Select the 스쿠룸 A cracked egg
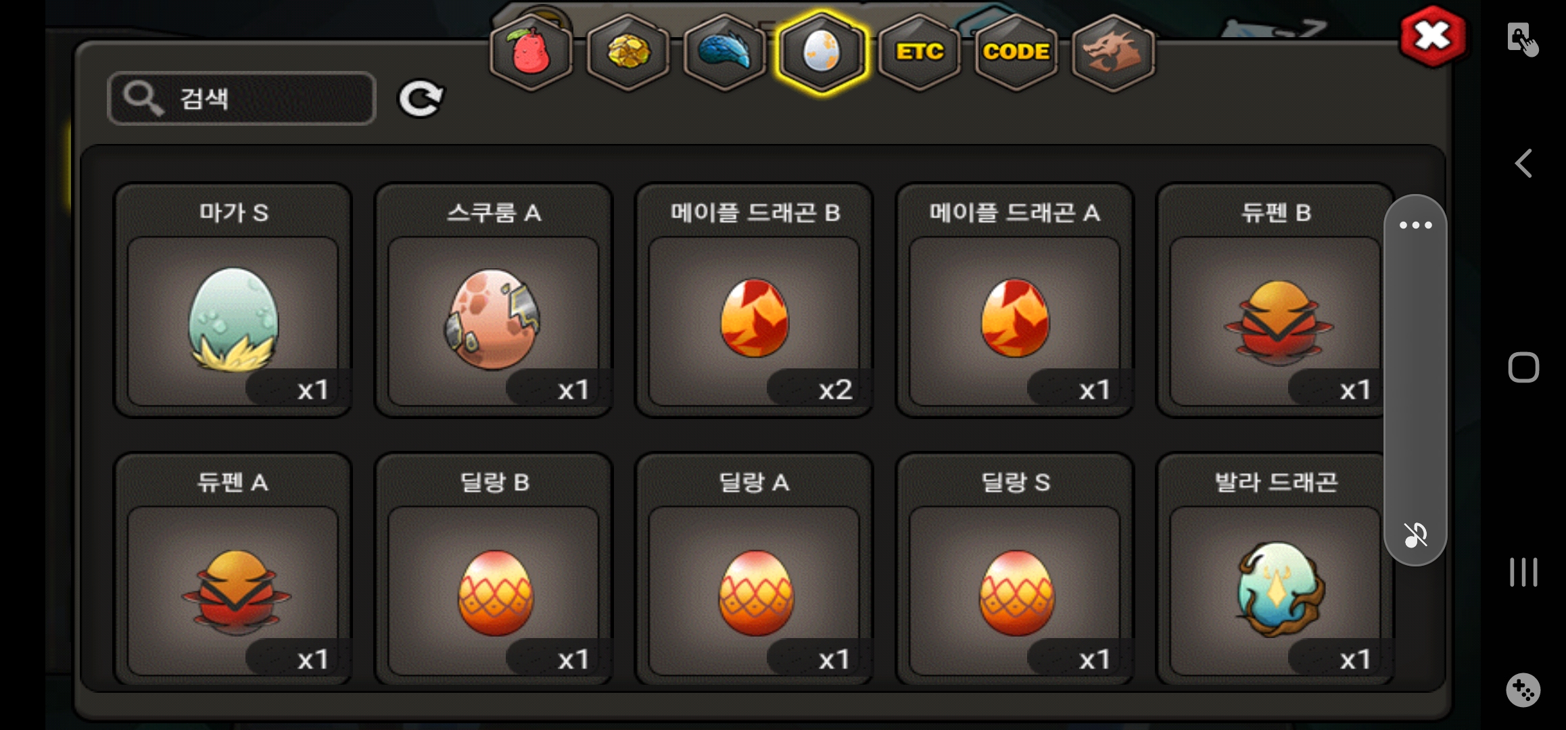The width and height of the screenshot is (1566, 730). pos(494,301)
